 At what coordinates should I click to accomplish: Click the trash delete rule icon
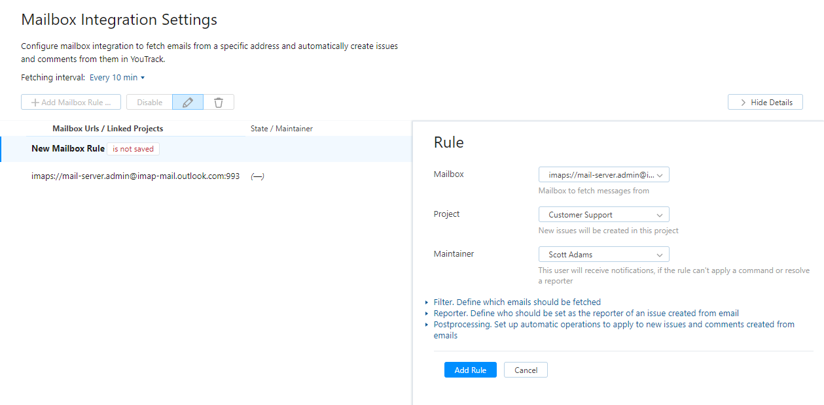(219, 103)
